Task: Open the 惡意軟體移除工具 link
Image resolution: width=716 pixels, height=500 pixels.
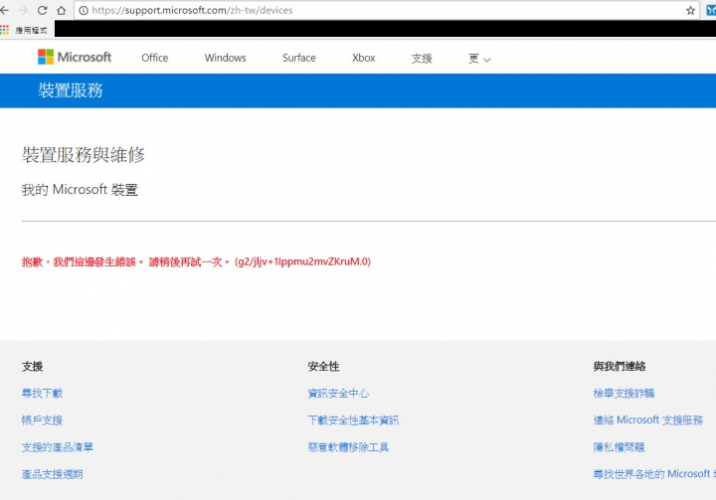Action: tap(348, 447)
